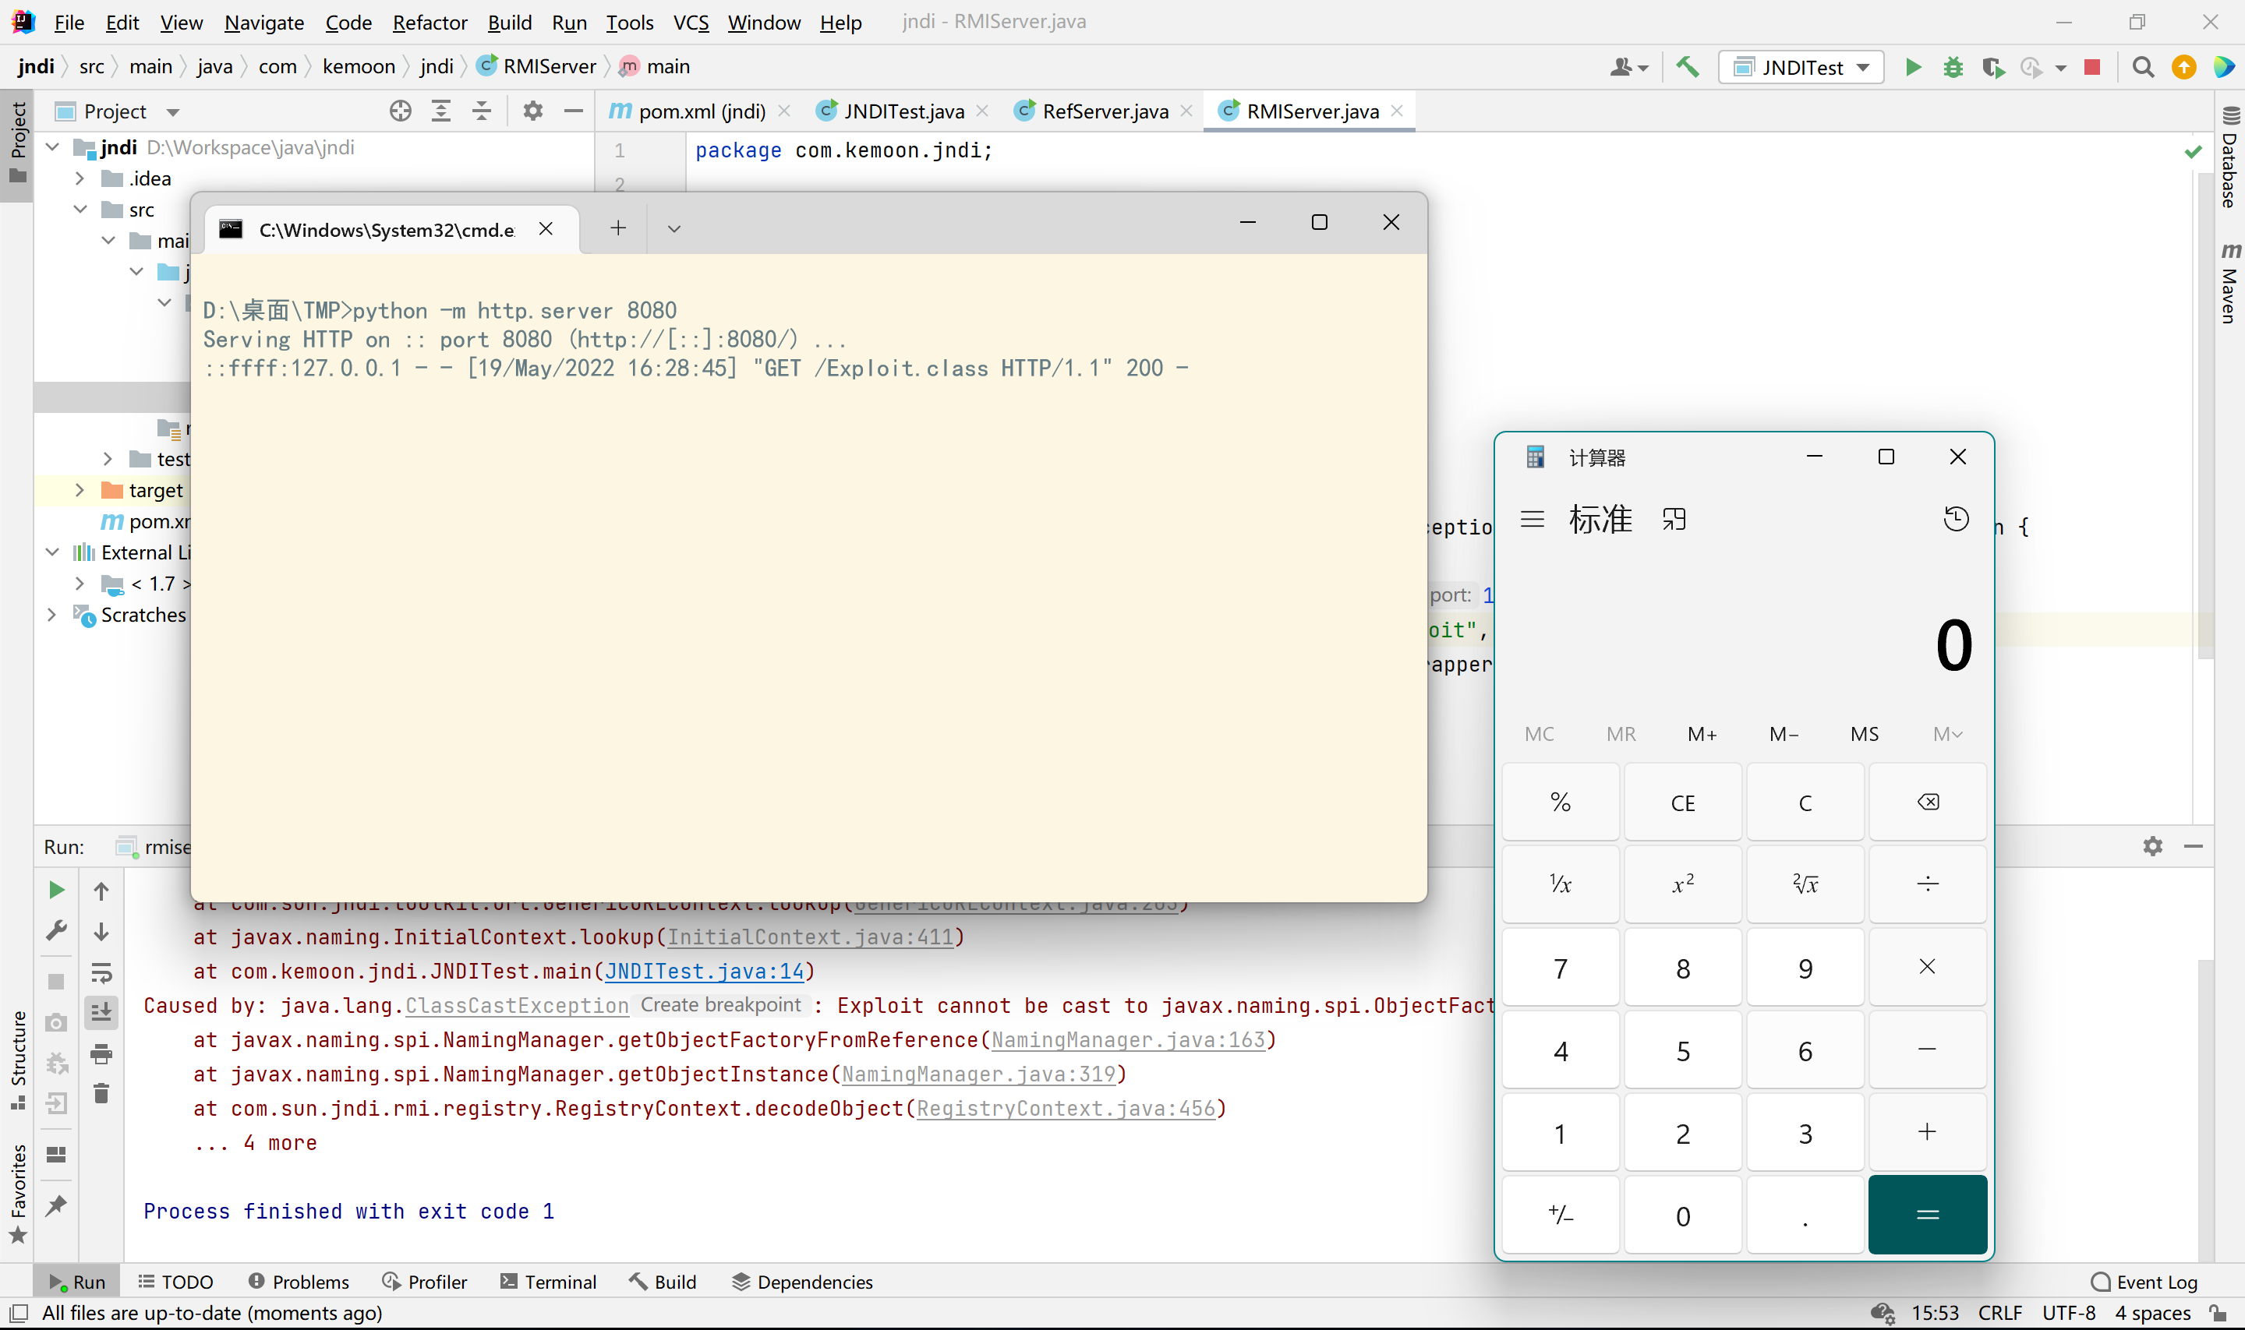This screenshot has height=1330, width=2245.
Task: Start debugging with the bug icon
Action: pyautogui.click(x=1953, y=67)
